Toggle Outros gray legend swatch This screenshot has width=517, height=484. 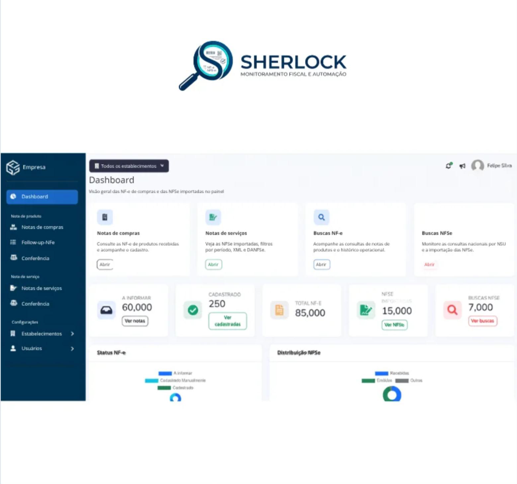[x=402, y=381]
